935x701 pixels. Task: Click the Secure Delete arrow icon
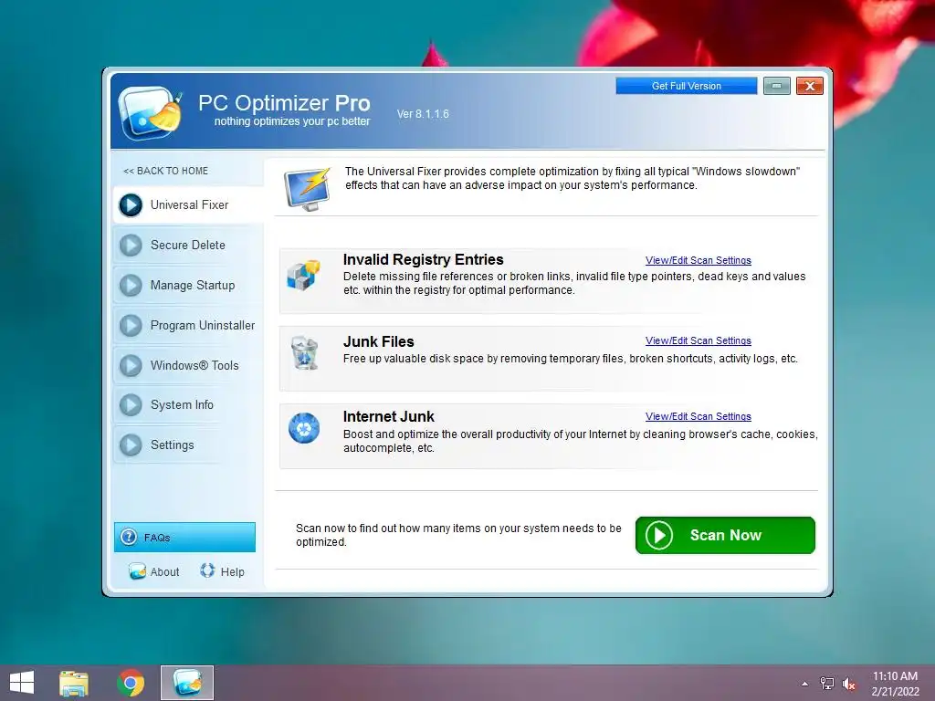point(131,245)
